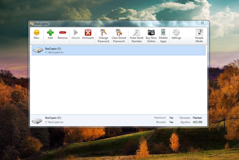Click the Filenames Plaintext value

(x=197, y=118)
